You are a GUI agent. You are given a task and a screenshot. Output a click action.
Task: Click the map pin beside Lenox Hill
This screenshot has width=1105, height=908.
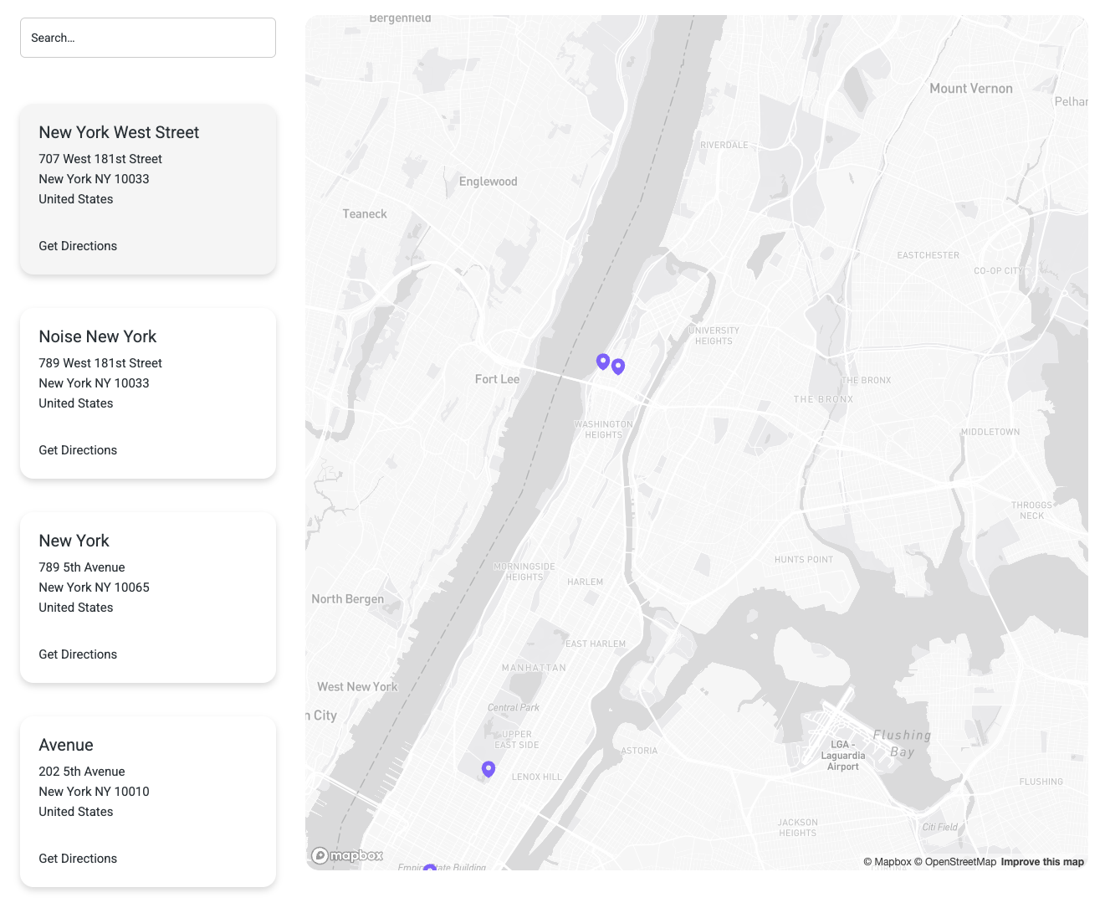tap(489, 768)
